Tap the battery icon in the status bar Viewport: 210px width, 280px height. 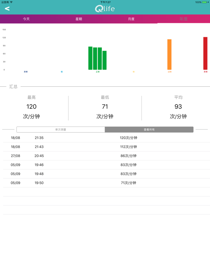205,2
